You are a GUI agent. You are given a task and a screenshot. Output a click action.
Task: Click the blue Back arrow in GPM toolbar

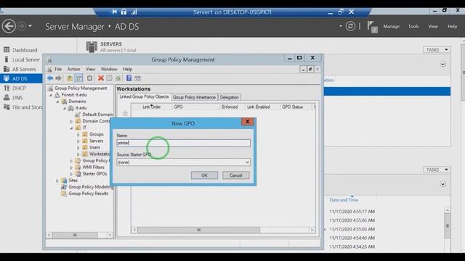click(50, 78)
